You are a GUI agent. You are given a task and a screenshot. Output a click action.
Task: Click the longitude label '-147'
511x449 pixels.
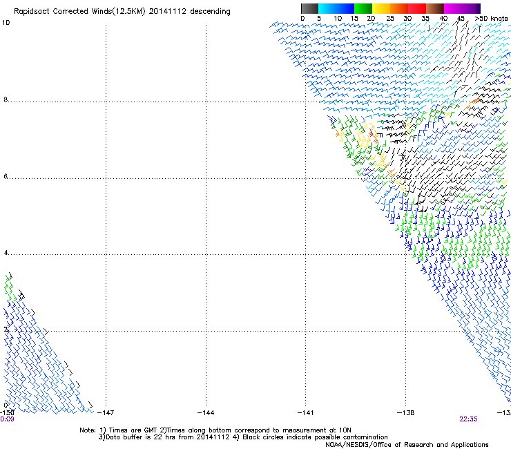(106, 413)
